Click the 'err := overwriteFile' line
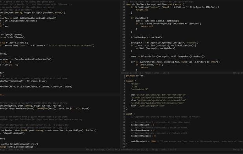Viewport: 243px width, 154px height. coord(175,62)
